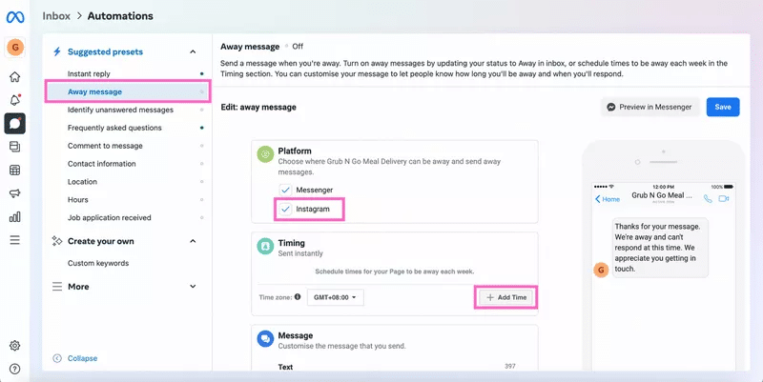
Task: Click the blue Message section icon
Action: coord(265,339)
